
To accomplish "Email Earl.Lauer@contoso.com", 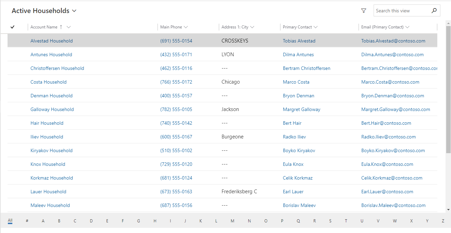I will [387, 192].
